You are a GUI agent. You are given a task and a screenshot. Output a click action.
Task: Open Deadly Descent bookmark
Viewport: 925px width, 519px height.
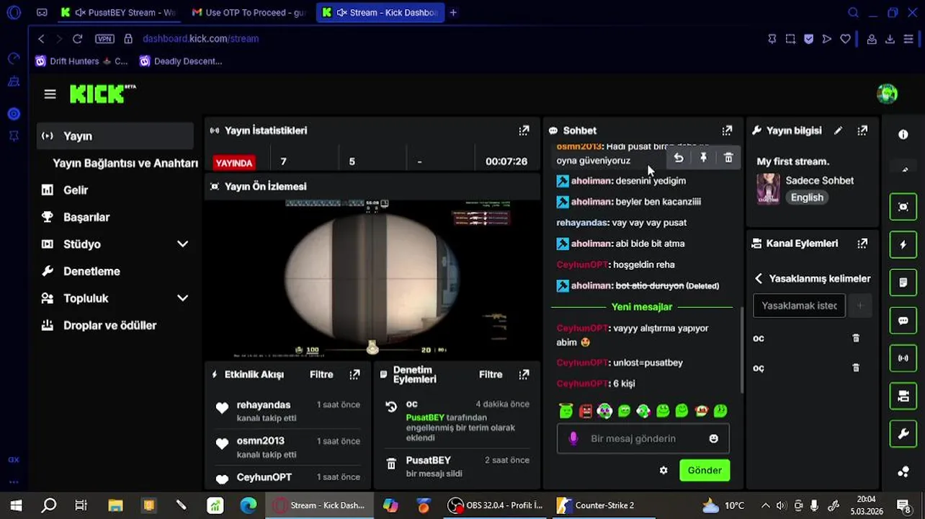click(181, 61)
